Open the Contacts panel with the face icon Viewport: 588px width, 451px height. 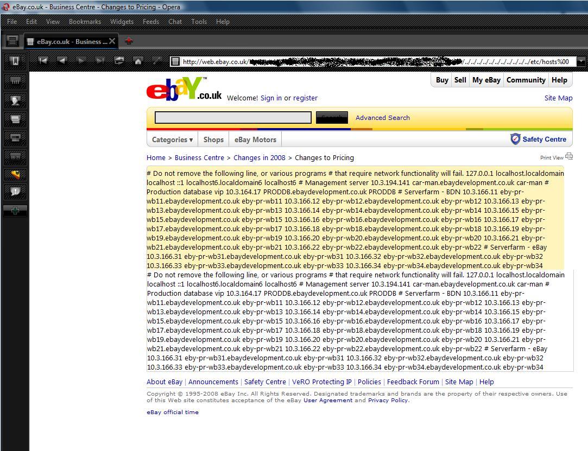coord(15,100)
